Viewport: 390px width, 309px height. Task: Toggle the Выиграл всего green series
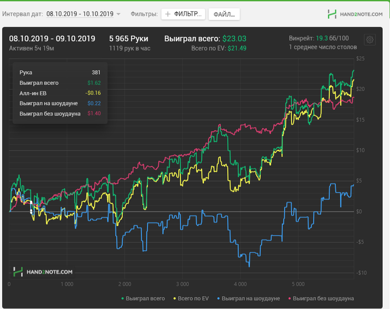143,298
